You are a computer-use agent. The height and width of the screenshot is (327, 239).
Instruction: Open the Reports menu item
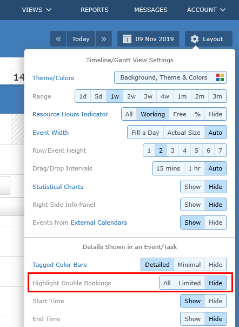pyautogui.click(x=95, y=10)
